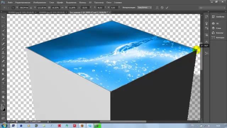Select the Magic Wand tool

[x=3, y=31]
